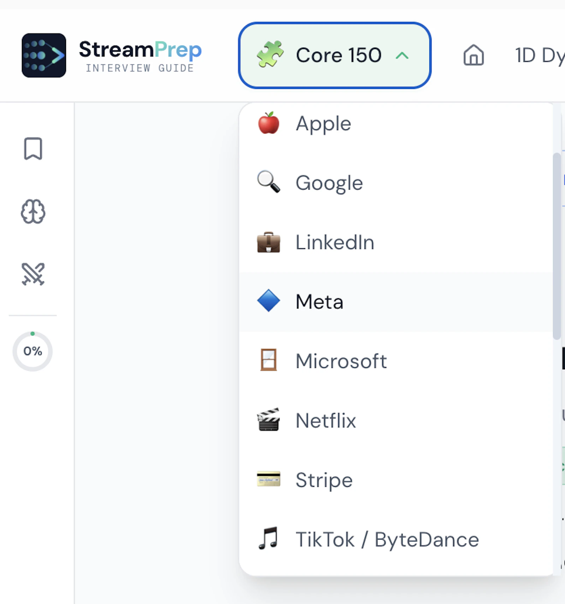
Task: Choose LinkedIn in the dropdown
Action: tap(396, 242)
